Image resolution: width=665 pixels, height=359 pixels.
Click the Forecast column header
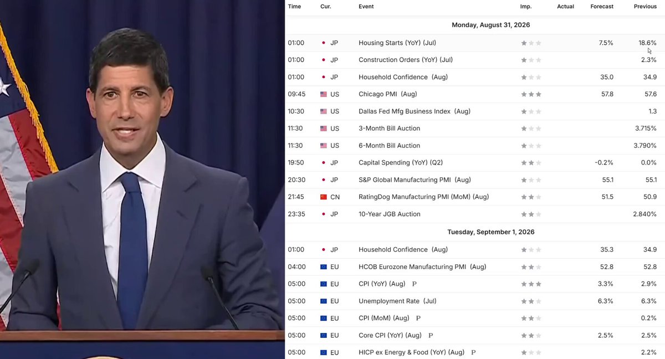602,7
